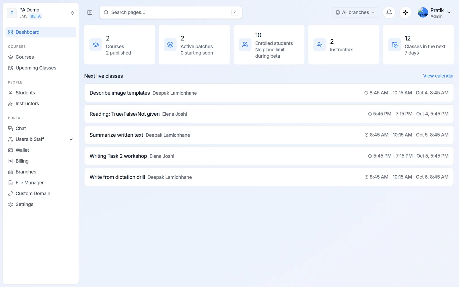Click the sidebar collapse panel icon
Viewport: 459px width, 287px height.
(x=90, y=12)
